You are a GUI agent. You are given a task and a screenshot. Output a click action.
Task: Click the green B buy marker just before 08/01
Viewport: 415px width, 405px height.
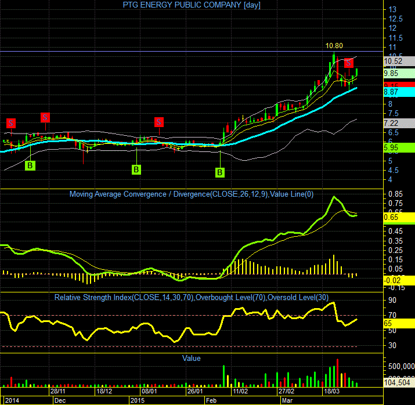136,169
